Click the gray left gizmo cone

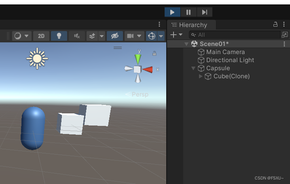(x=129, y=69)
